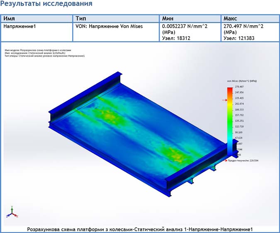Click legend value 157.792
The width and height of the screenshot is (280, 233).
point(239,115)
